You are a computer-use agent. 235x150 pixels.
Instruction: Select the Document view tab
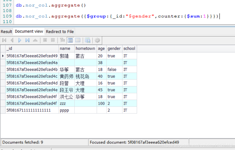[x=29, y=31]
